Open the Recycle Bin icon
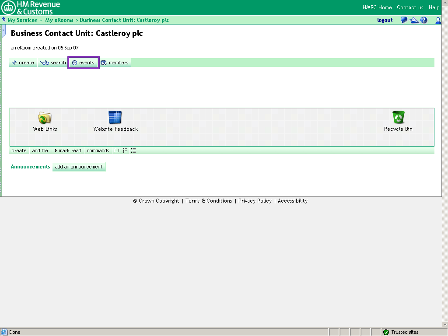The image size is (448, 336). pyautogui.click(x=398, y=117)
